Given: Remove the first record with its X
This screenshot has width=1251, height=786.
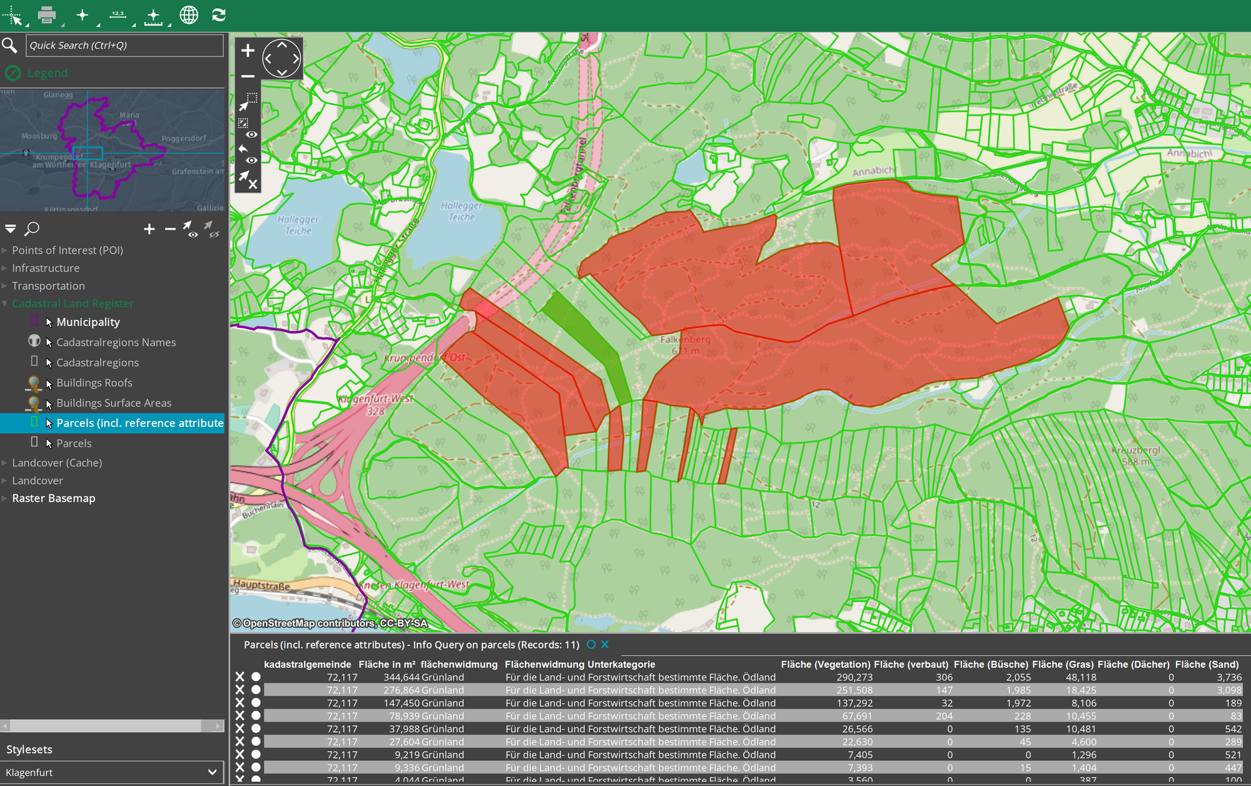Looking at the screenshot, I should (240, 676).
